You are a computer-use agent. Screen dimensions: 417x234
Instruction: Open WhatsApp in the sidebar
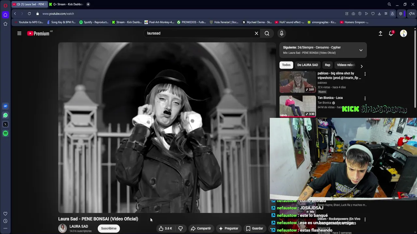pos(5,115)
